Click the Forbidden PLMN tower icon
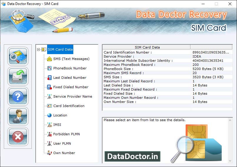This screenshot has height=167, width=237. click(49, 134)
